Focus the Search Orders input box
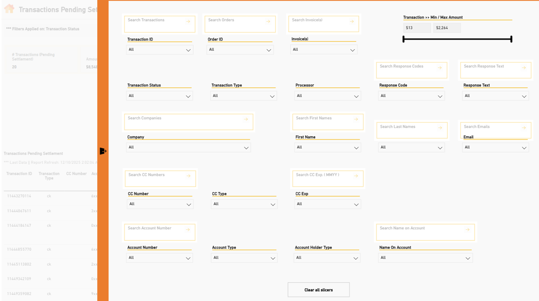 240,24
